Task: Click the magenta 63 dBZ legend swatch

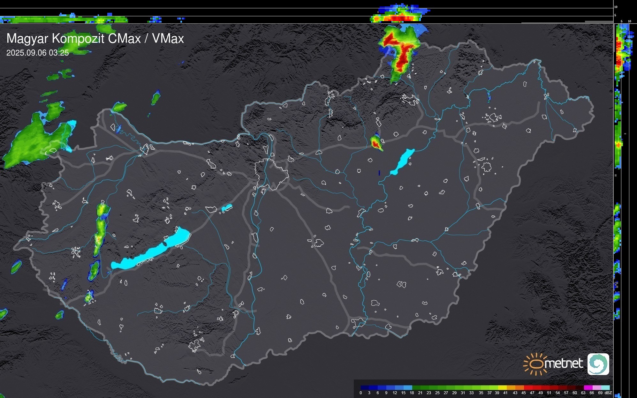Action: pyautogui.click(x=588, y=387)
